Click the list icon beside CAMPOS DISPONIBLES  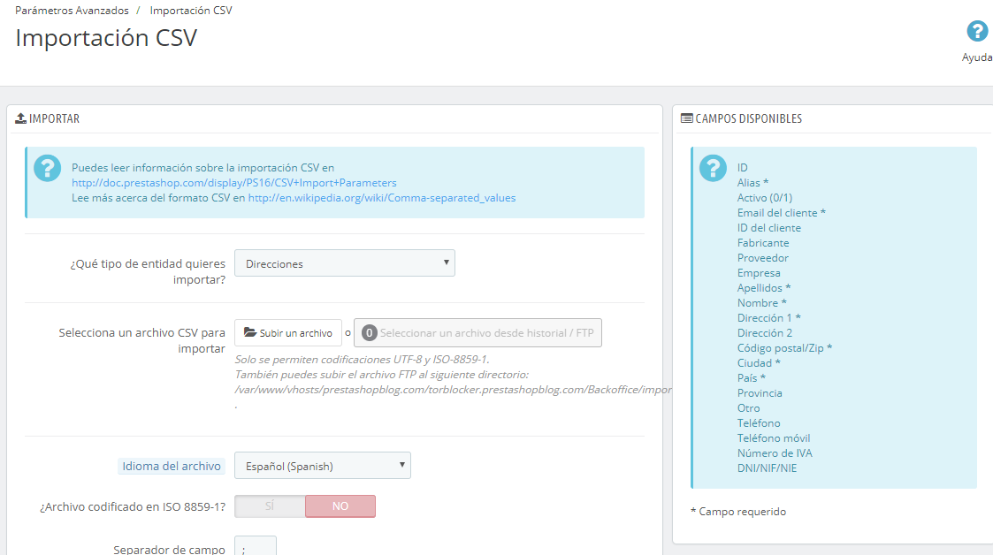[686, 118]
